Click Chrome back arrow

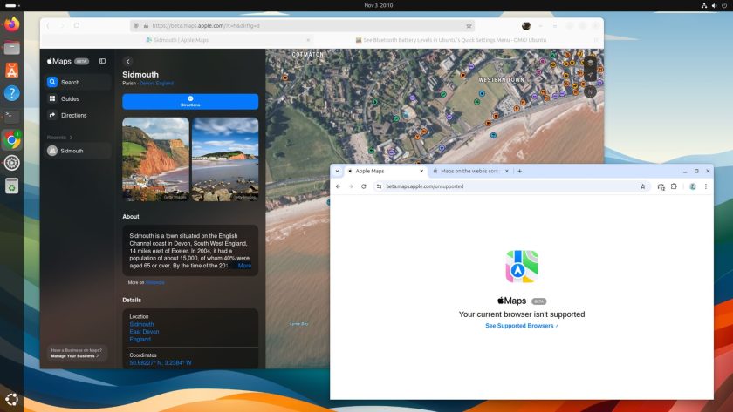click(338, 186)
